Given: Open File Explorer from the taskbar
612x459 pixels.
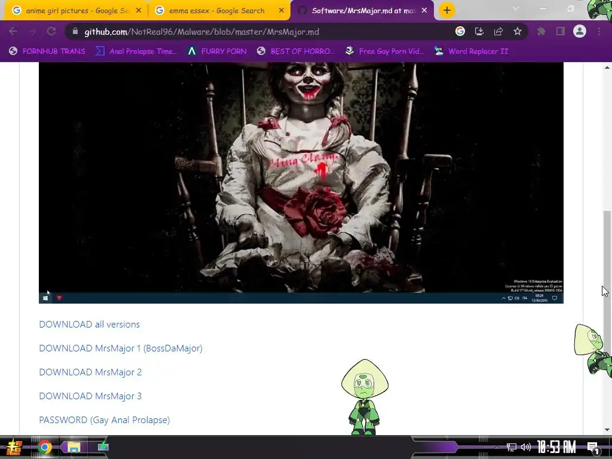Looking at the screenshot, I should (74, 447).
